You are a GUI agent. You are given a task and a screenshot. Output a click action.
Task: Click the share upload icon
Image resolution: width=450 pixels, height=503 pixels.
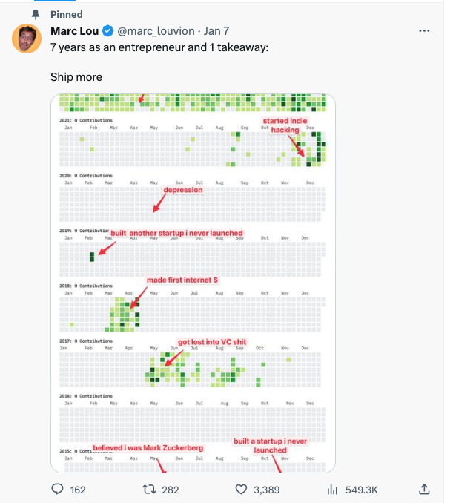[424, 489]
